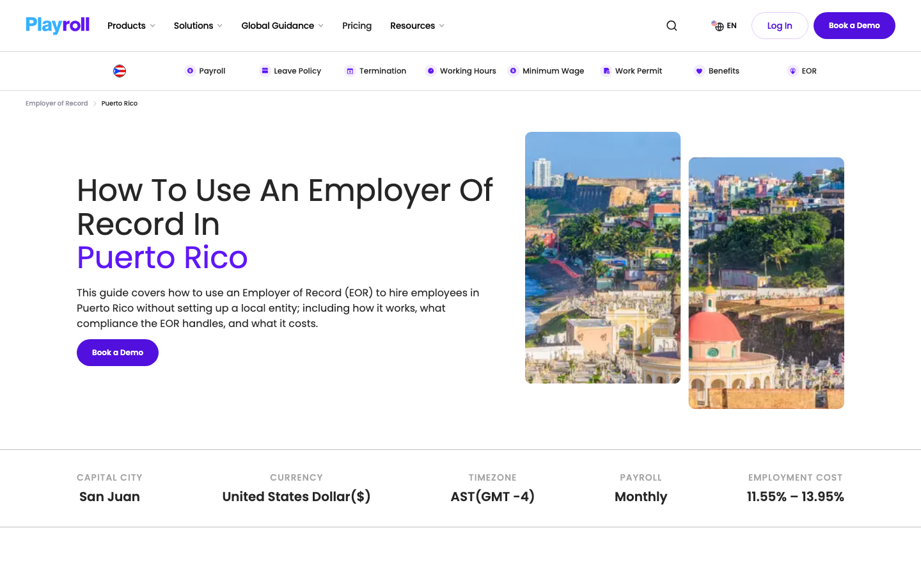Viewport: 921px width, 576px height.
Task: Go to the Pricing page
Action: pyautogui.click(x=357, y=26)
